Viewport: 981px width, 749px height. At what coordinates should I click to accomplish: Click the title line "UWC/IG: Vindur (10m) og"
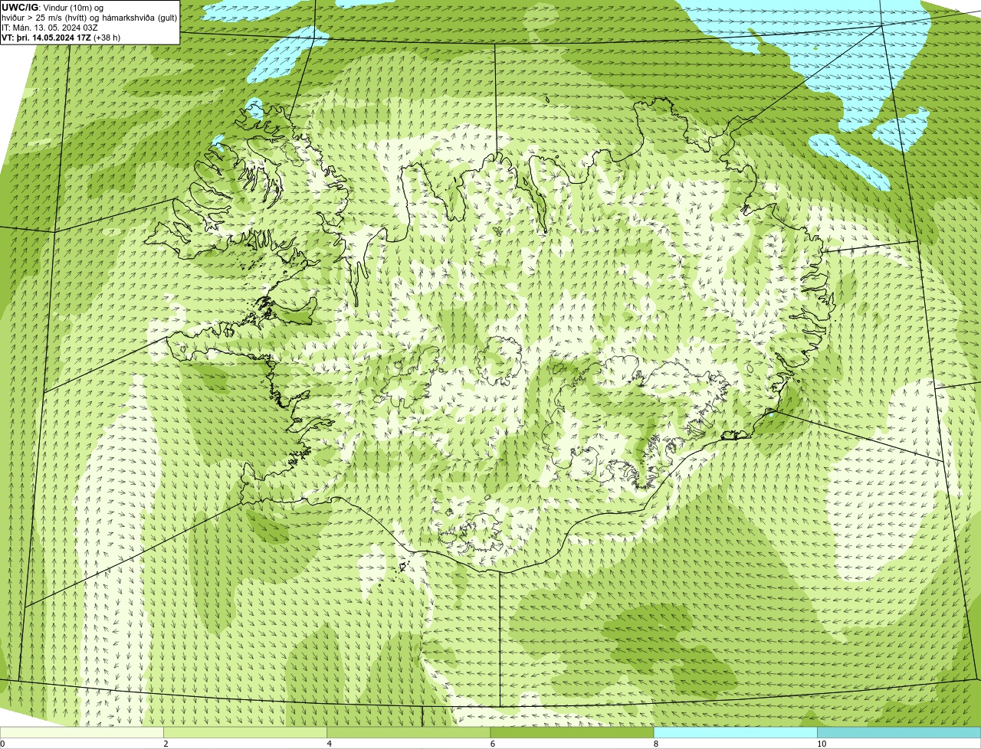pos(53,7)
